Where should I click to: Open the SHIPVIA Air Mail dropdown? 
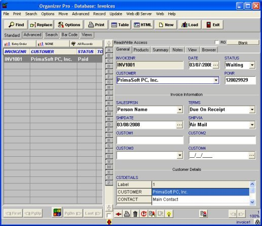click(252, 125)
